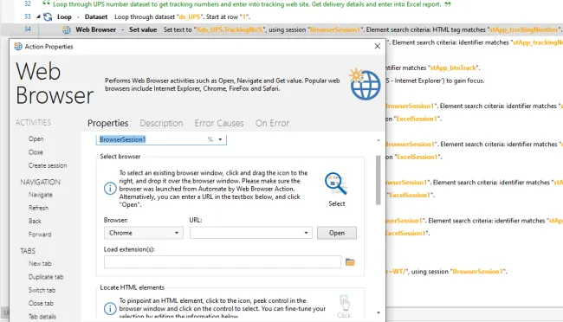Screen dimensions: 563x322
Task: Select the Open activity
Action: coord(36,138)
